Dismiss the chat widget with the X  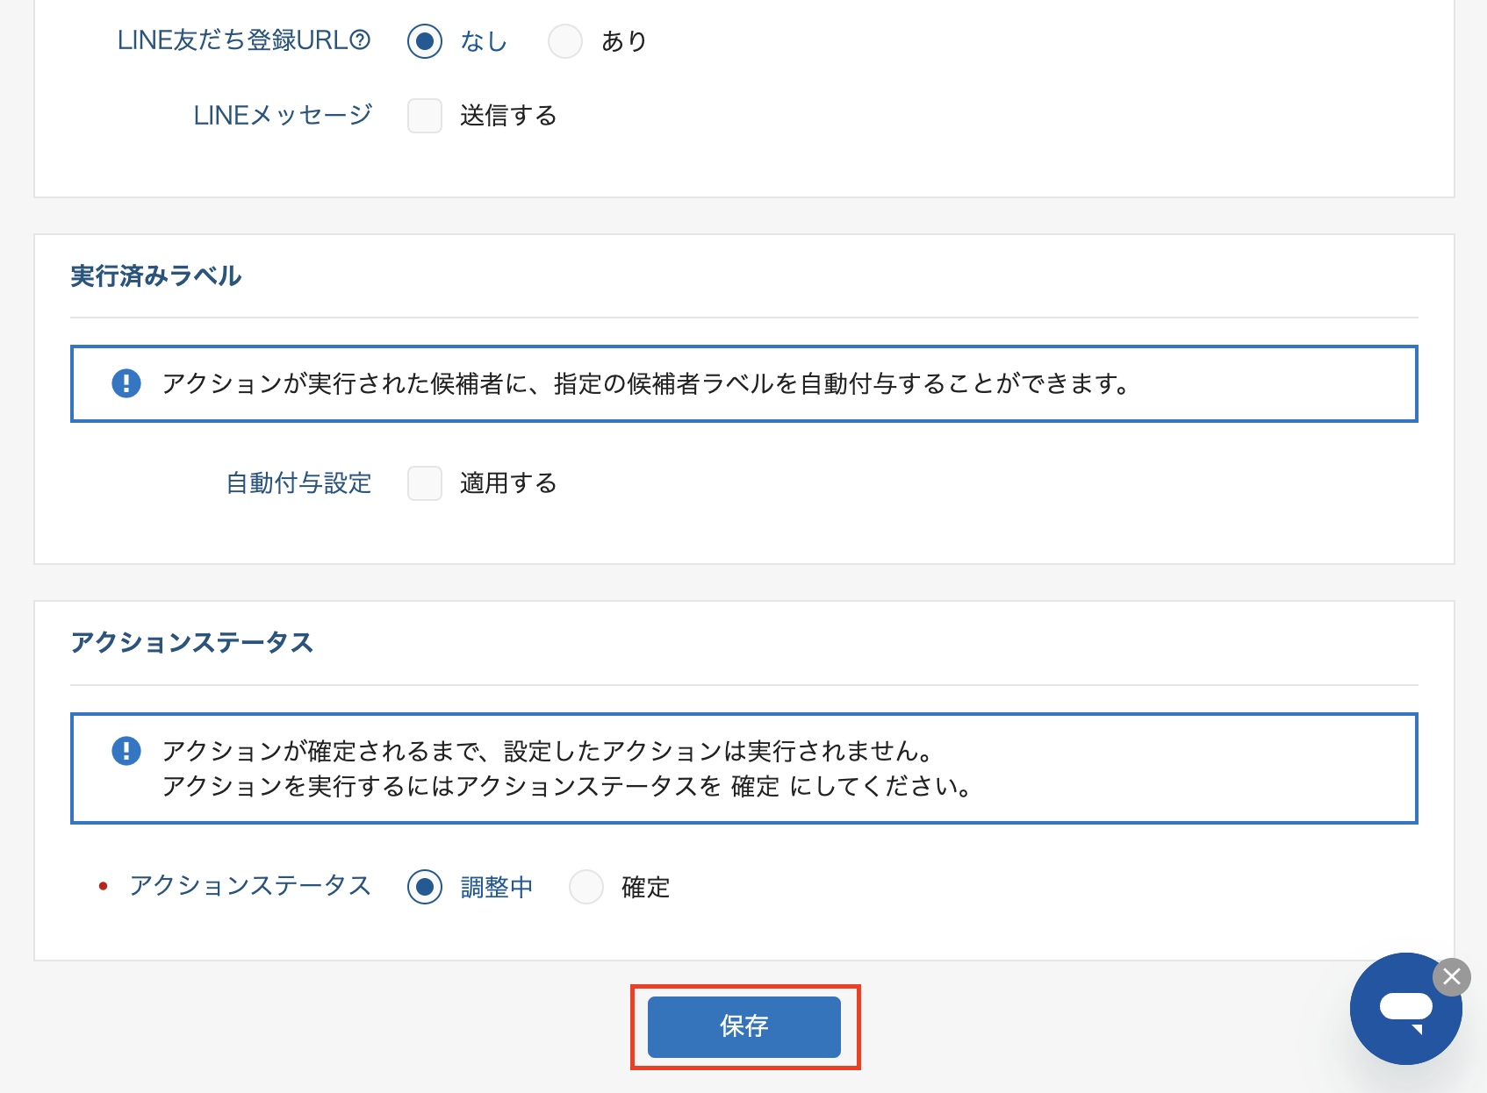pos(1452,976)
